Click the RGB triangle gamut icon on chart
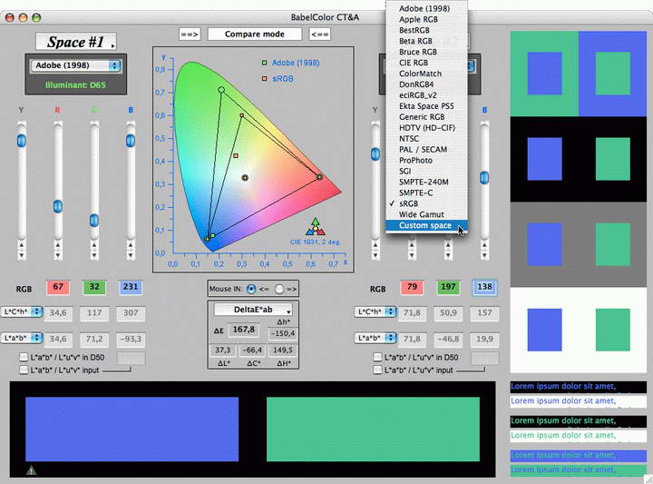 pos(315,227)
